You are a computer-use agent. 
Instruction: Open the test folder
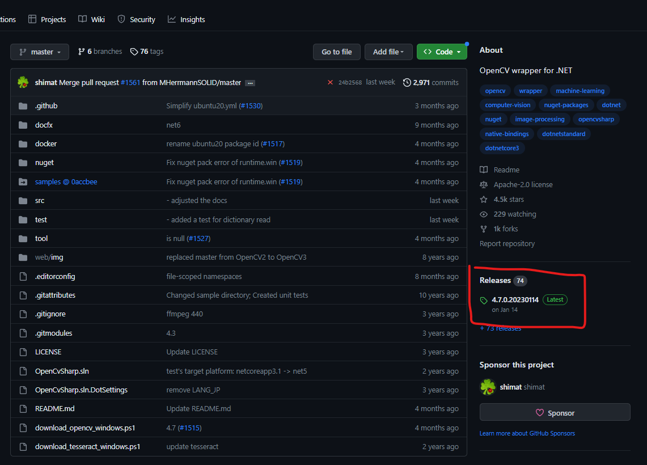41,220
